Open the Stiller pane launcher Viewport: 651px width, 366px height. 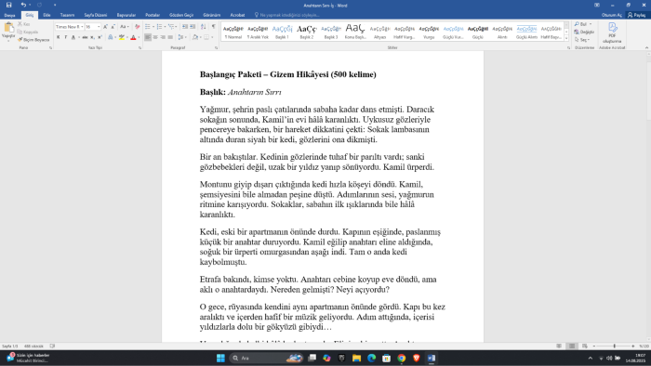click(x=568, y=48)
